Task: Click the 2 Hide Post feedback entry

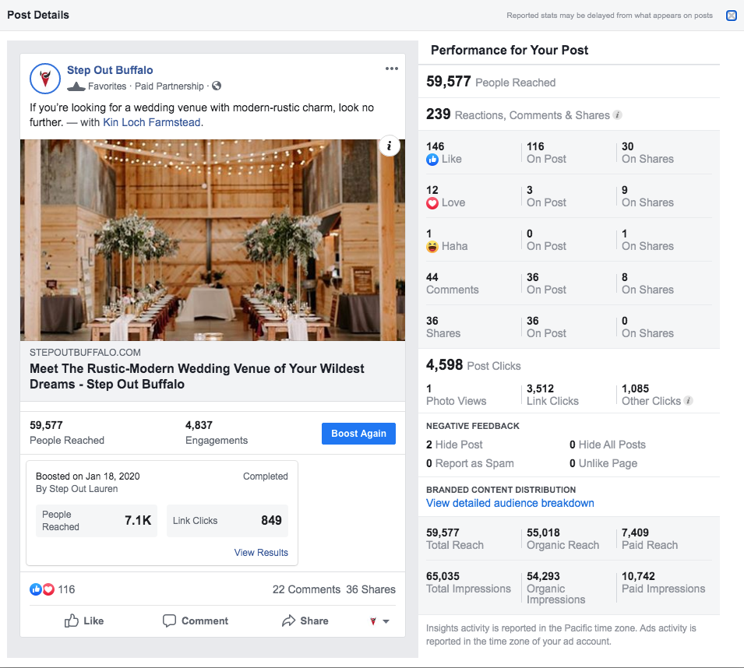Action: click(454, 445)
